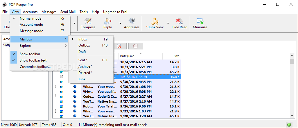Image resolution: width=298 pixels, height=128 pixels.
Task: Sort by the Size column header
Action: 172,56
